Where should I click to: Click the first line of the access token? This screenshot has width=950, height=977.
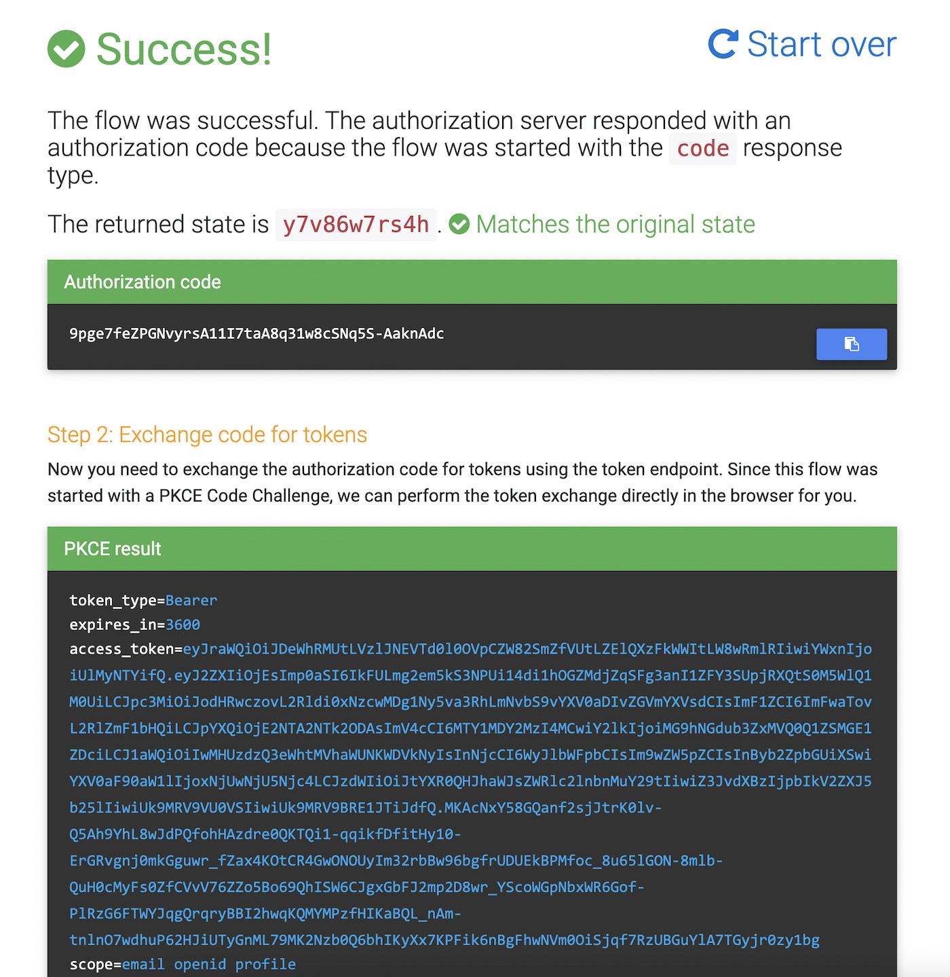point(527,649)
